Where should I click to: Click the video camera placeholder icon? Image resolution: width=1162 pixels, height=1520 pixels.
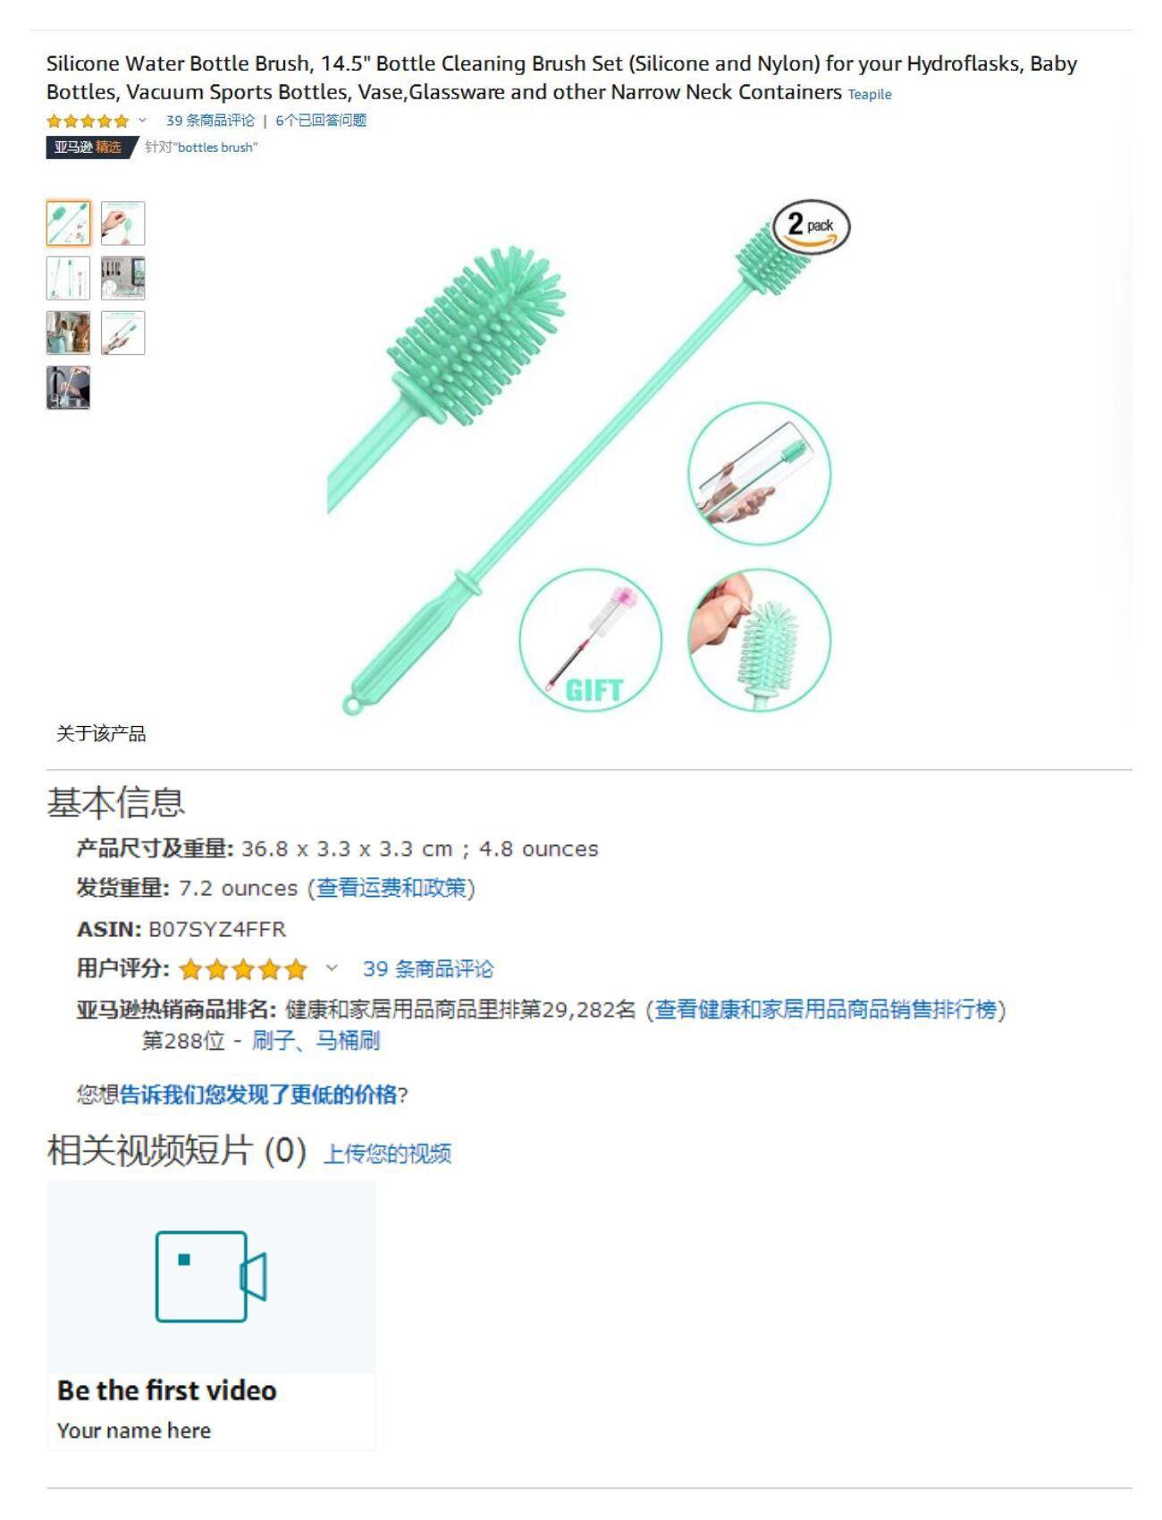coord(211,1277)
